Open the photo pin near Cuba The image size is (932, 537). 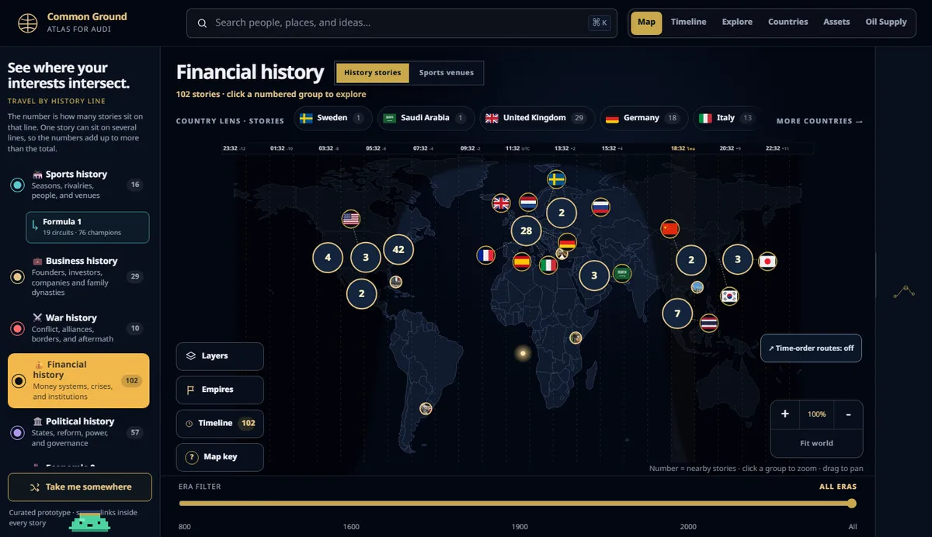point(396,282)
